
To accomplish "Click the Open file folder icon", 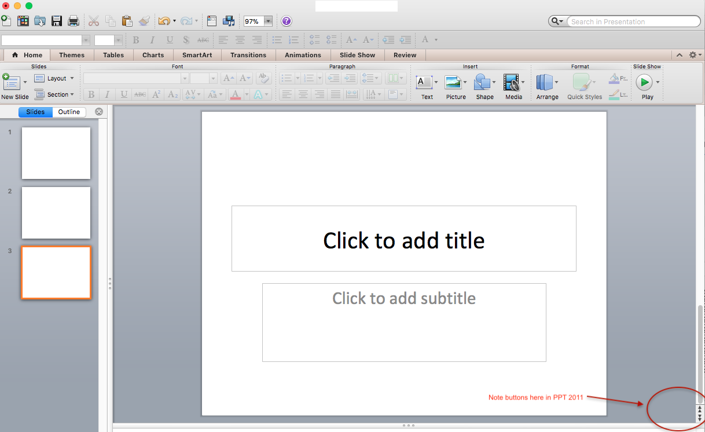I will coord(40,21).
